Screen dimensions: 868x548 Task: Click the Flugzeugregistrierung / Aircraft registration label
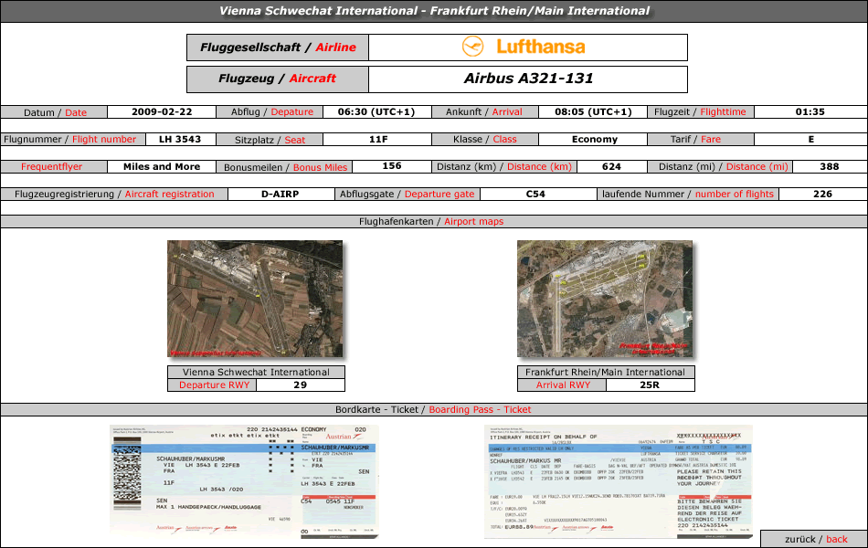[114, 195]
